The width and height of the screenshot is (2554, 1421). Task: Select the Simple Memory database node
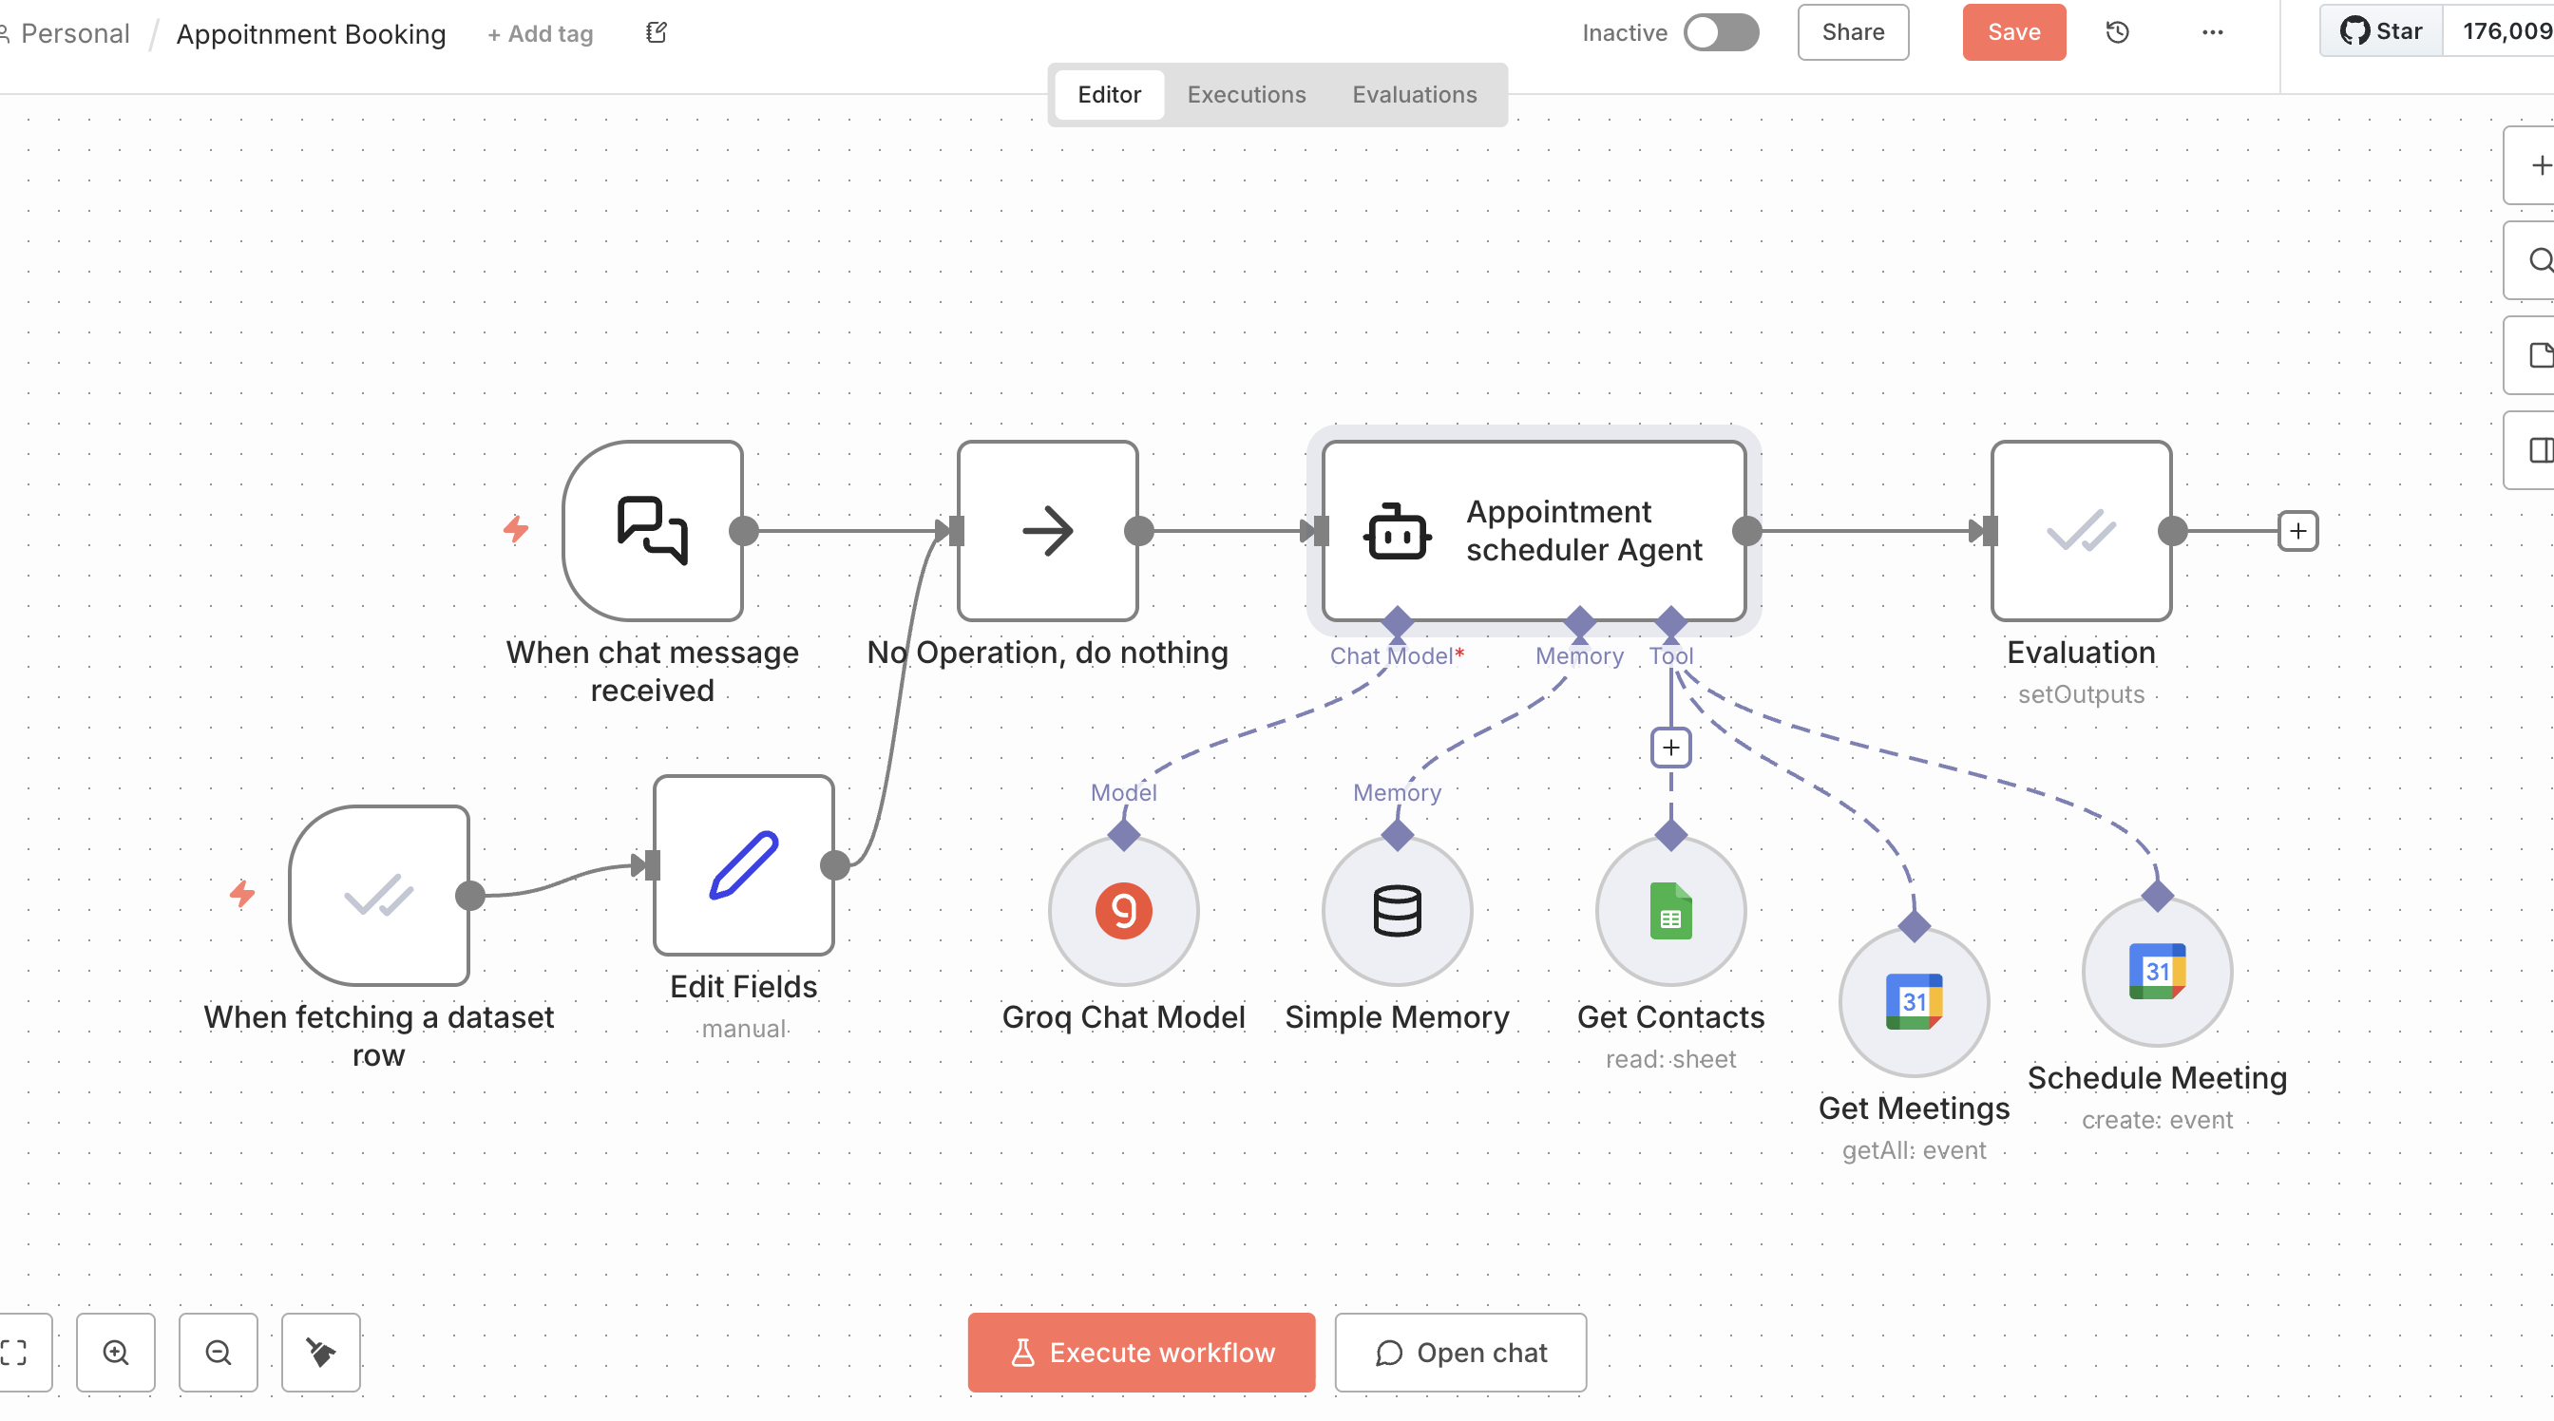tap(1397, 910)
